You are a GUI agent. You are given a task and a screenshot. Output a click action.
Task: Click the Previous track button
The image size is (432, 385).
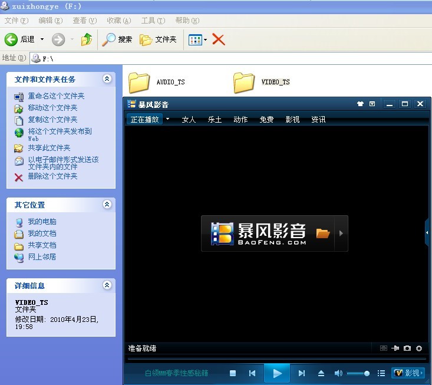point(252,373)
